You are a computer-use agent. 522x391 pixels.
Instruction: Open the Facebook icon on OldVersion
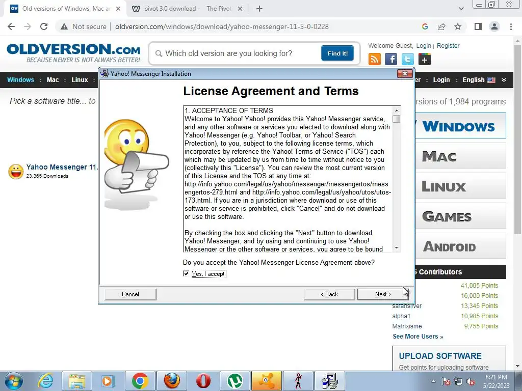coord(391,59)
